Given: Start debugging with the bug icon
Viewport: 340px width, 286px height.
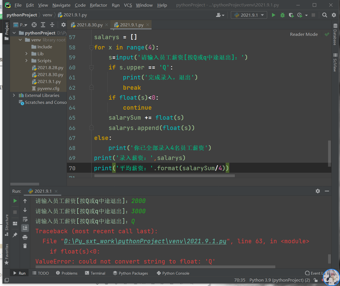Looking at the screenshot, I should (x=283, y=15).
